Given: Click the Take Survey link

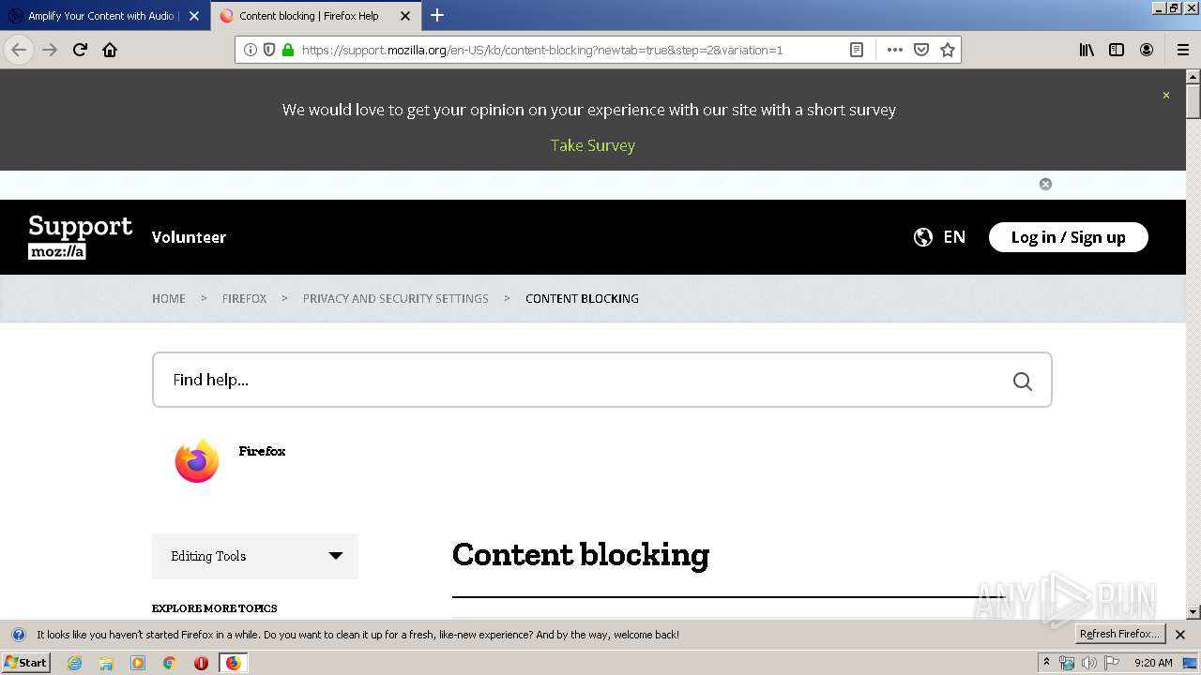Looking at the screenshot, I should click(x=593, y=145).
